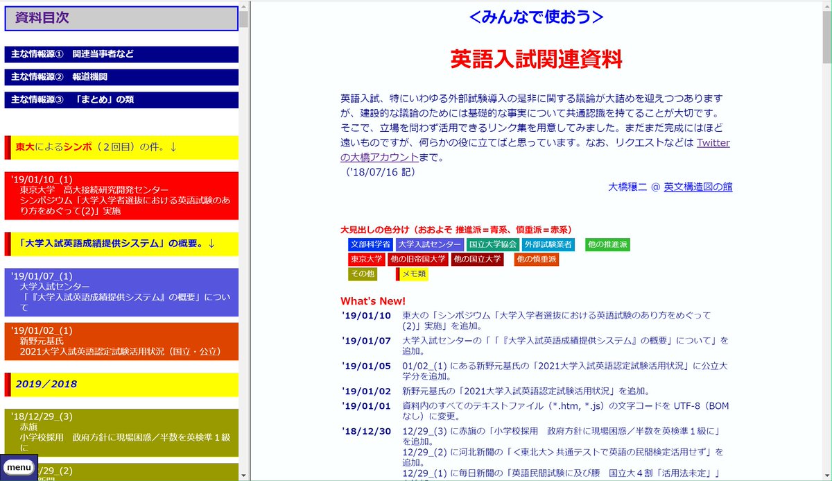This screenshot has height=481, width=832.
Task: Click main pane scrollbar down arrow
Action: 827,475
